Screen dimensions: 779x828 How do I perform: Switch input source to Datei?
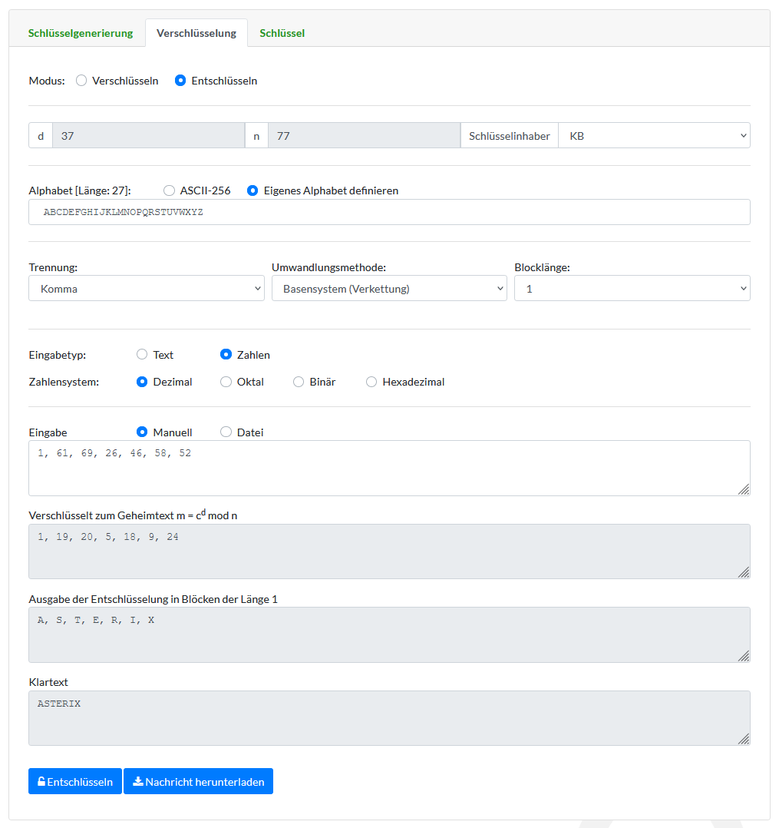[226, 432]
